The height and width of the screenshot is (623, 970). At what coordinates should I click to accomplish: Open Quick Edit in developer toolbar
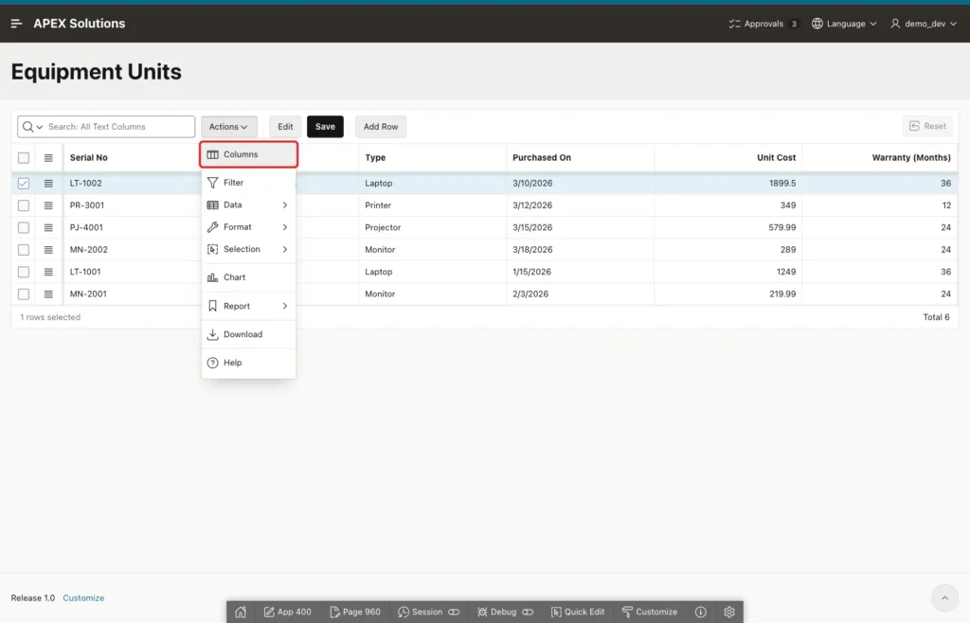tap(578, 612)
